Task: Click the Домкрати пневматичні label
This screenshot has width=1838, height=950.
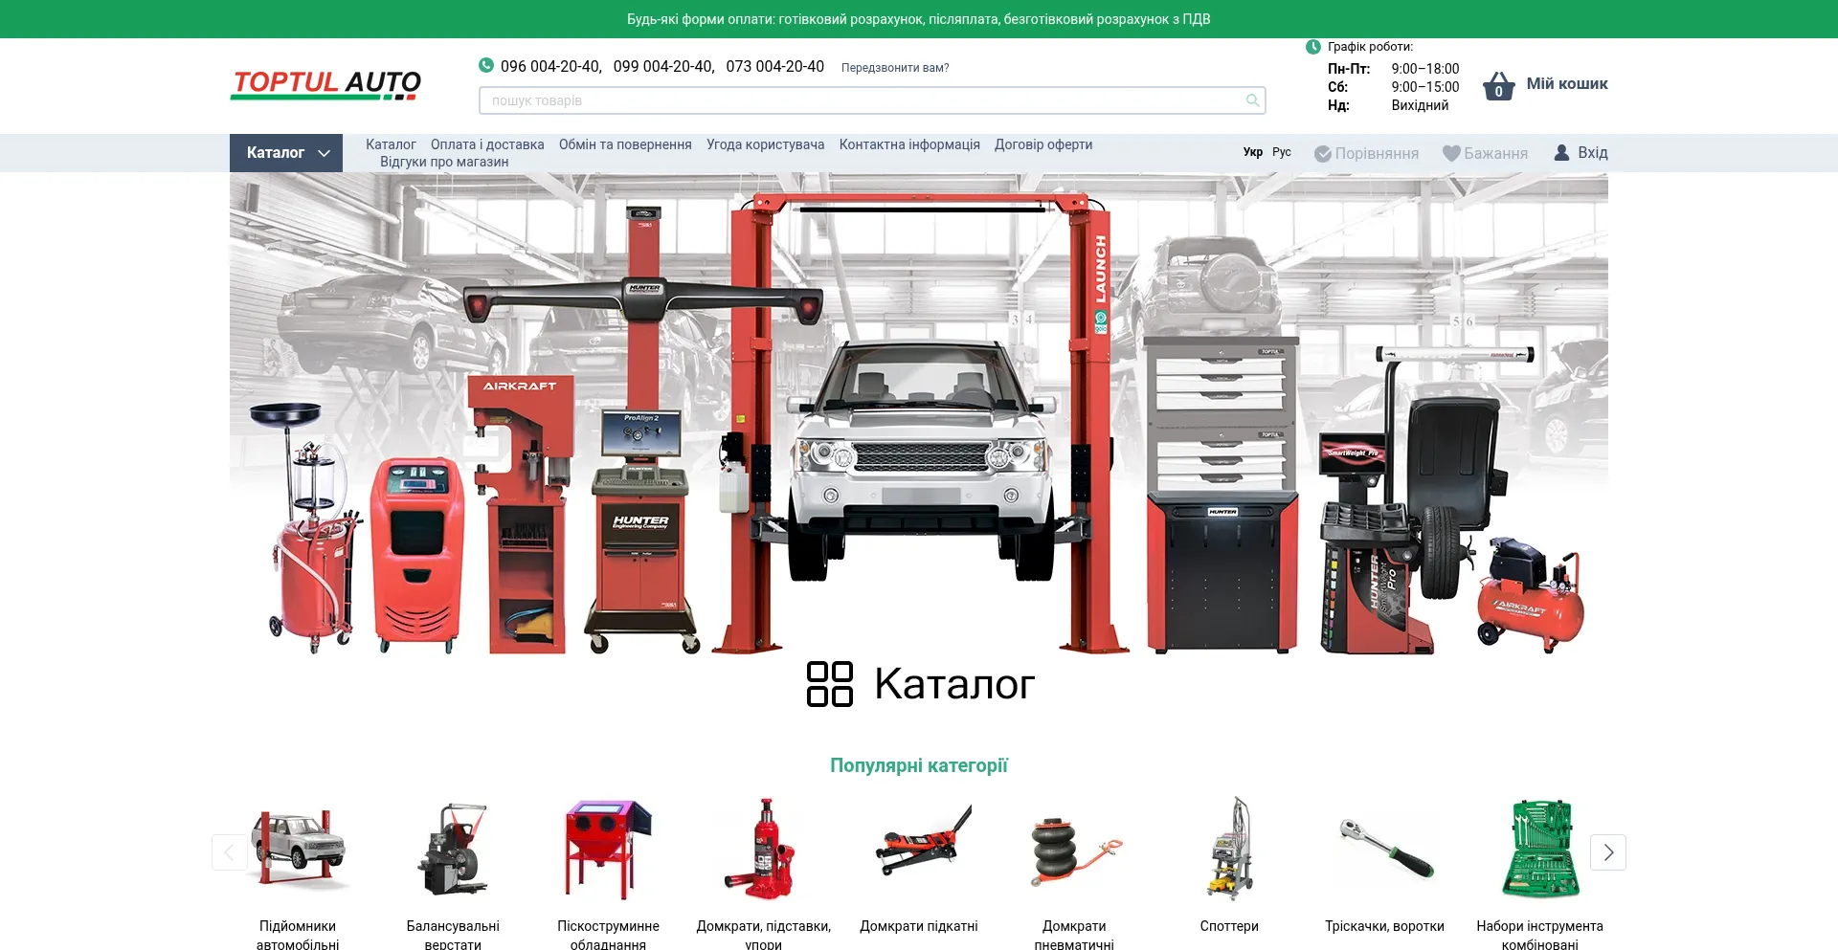Action: [1074, 935]
